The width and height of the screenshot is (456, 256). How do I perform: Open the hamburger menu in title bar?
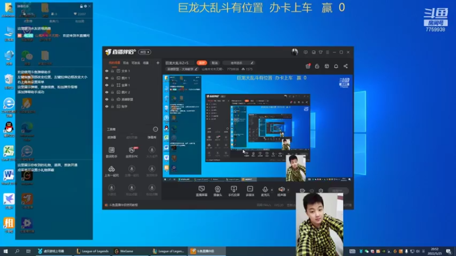coord(327,52)
